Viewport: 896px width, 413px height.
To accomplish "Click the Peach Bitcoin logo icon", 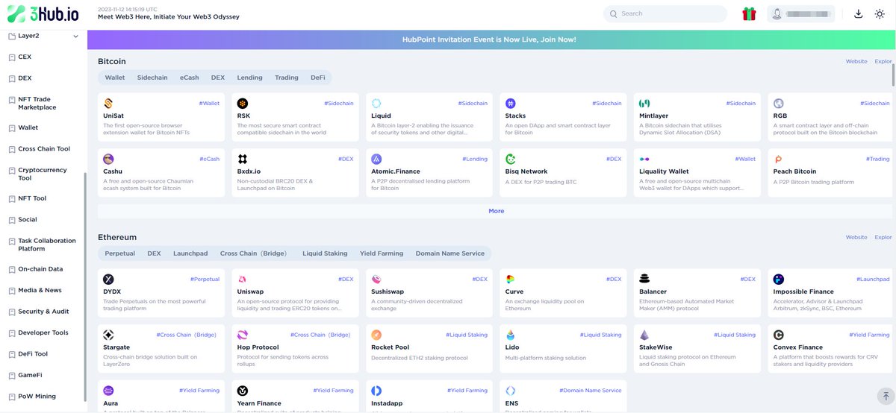I will 779,160.
